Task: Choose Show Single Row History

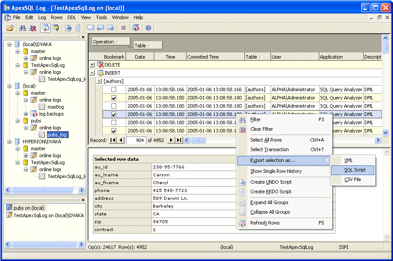Action: pos(285,171)
